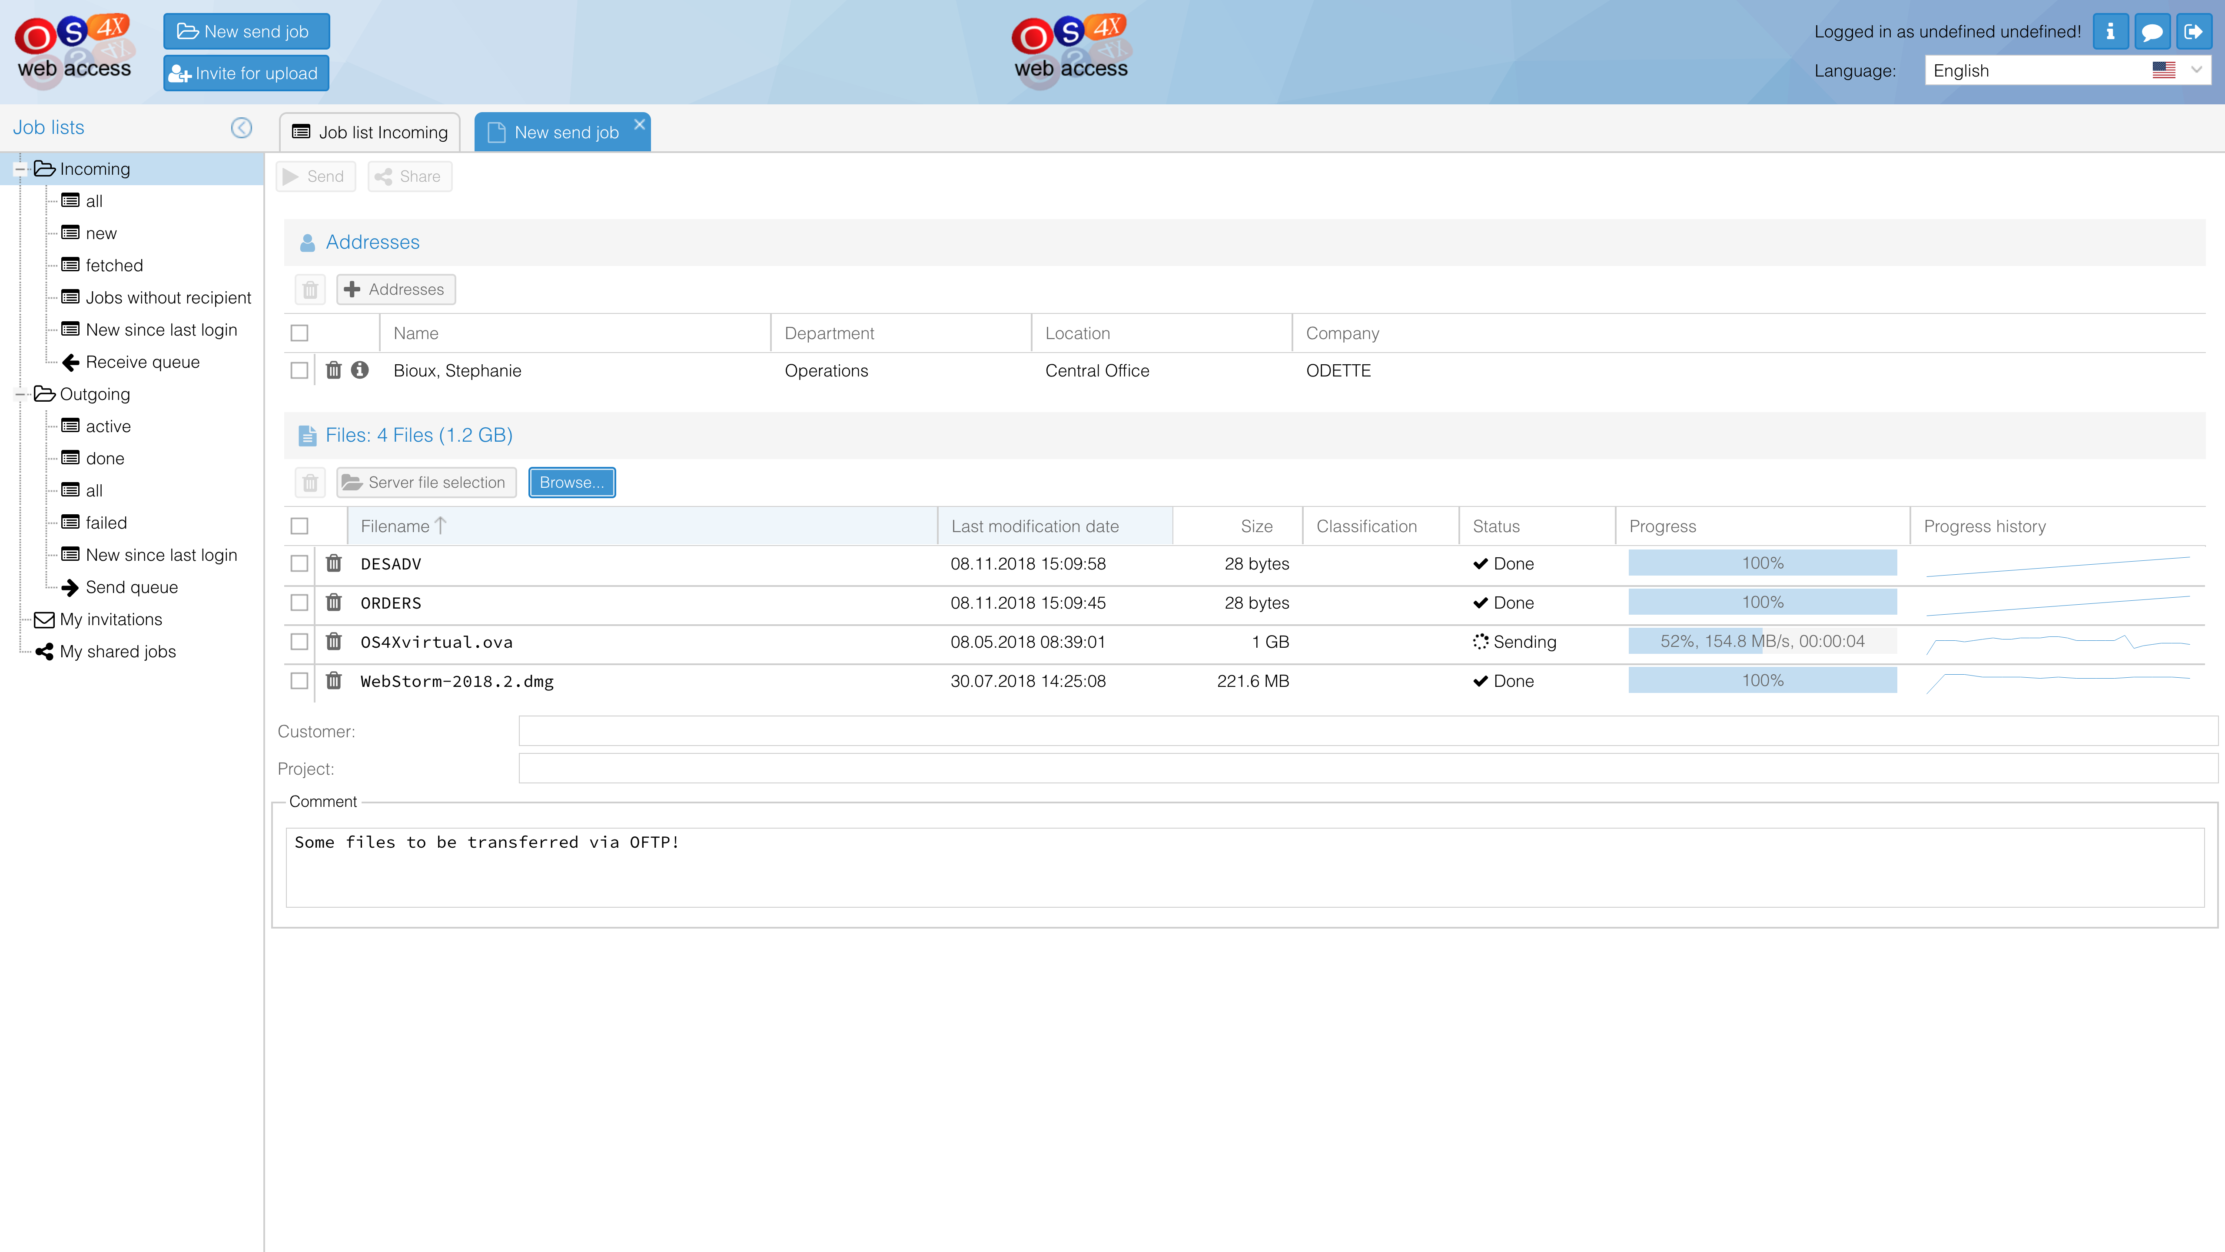
Task: Sort files by Size column header
Action: coord(1238,526)
